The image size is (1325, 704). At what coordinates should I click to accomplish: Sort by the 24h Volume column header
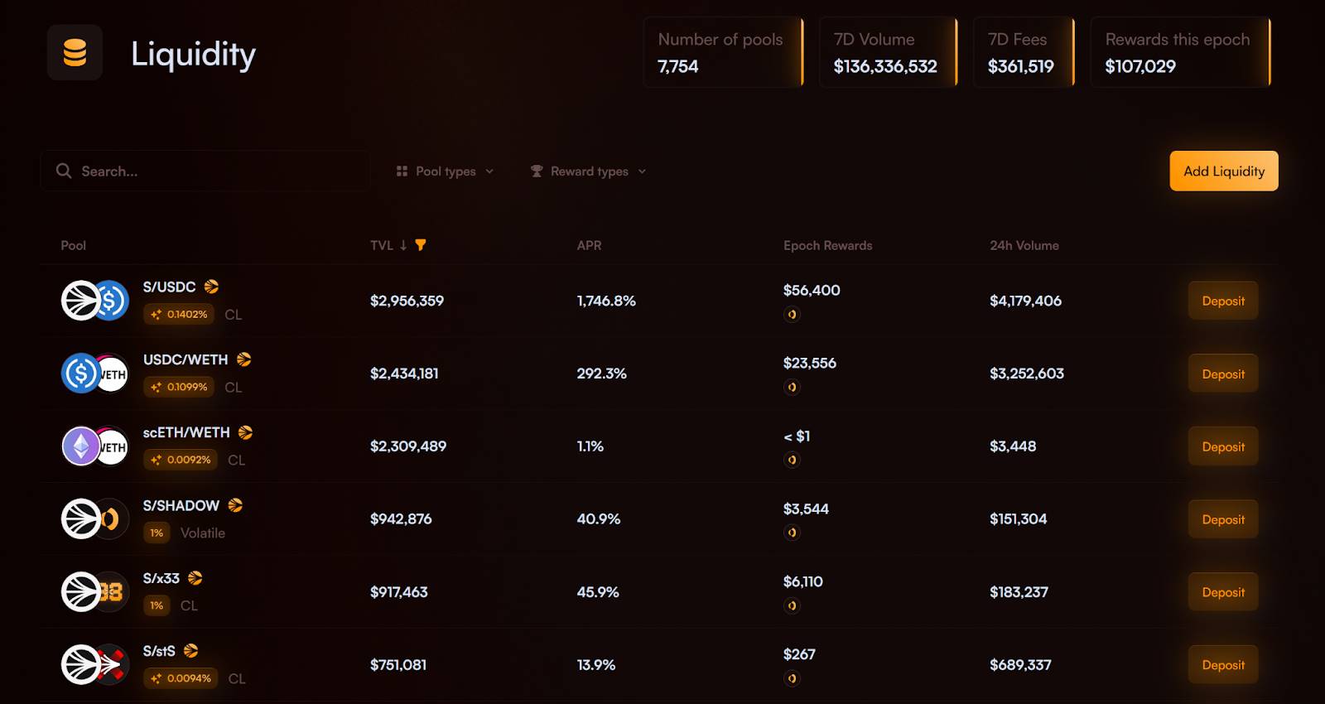(x=1024, y=245)
